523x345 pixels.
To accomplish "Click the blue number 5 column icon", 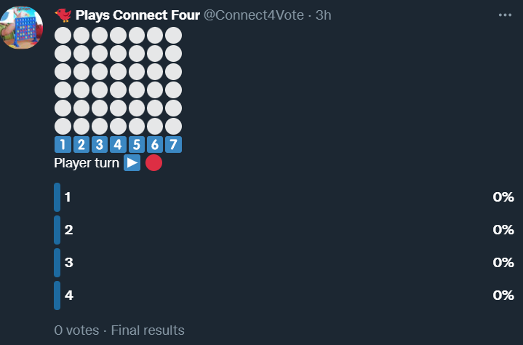I will click(136, 144).
